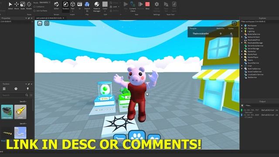Activate the Rotate tool
Screen dimensions: 279x157
[29, 6]
